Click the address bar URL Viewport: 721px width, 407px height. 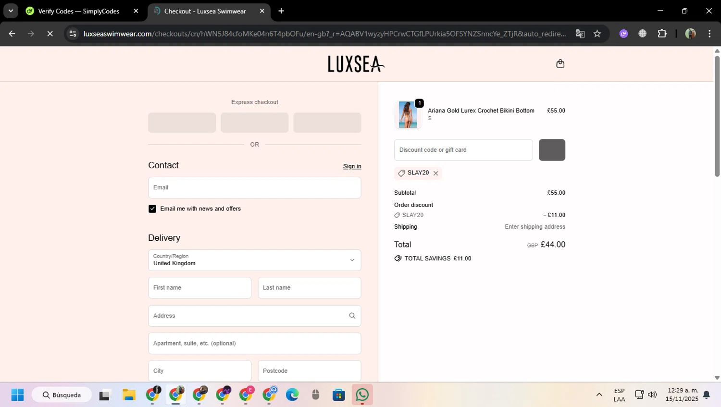(324, 34)
